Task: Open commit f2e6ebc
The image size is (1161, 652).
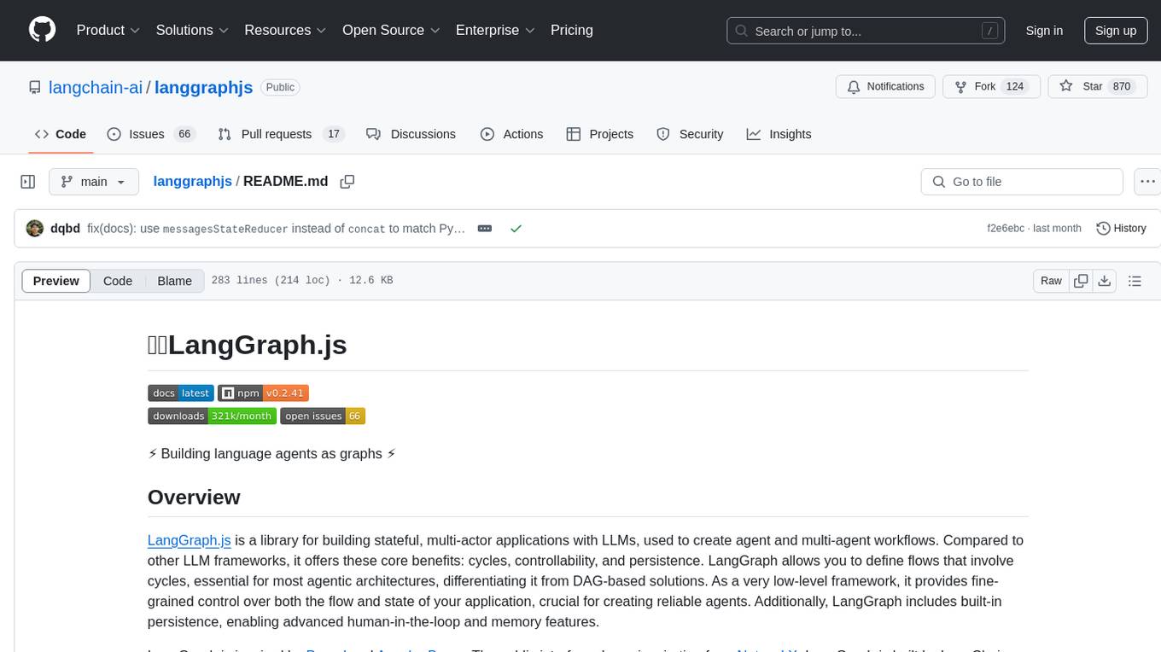Action: pos(1006,229)
